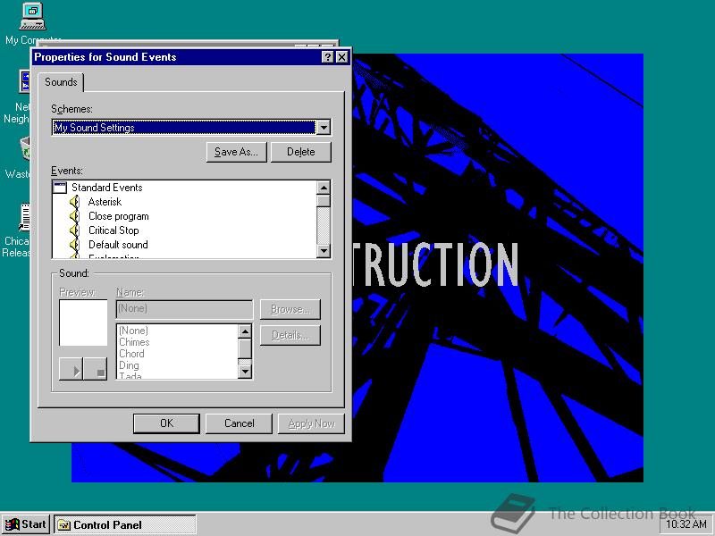Image resolution: width=715 pixels, height=536 pixels.
Task: Open the My Computer desktop icon
Action: tap(33, 17)
